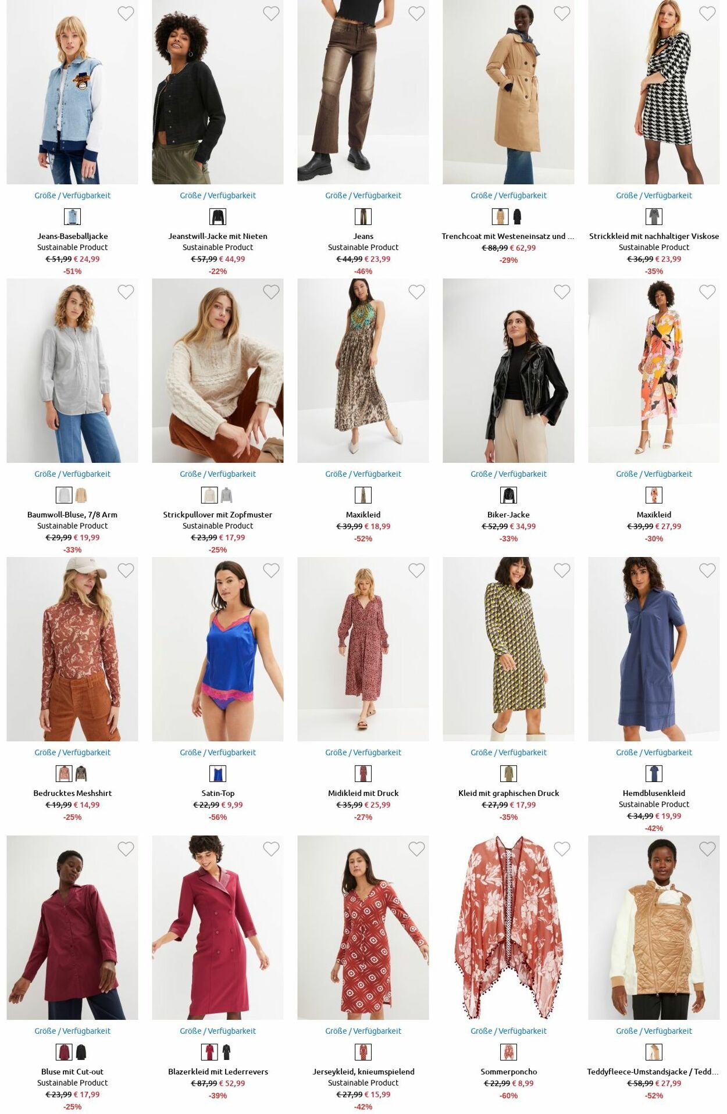
Task: Select the black Blazerkleid color swatch
Action: tap(226, 1052)
